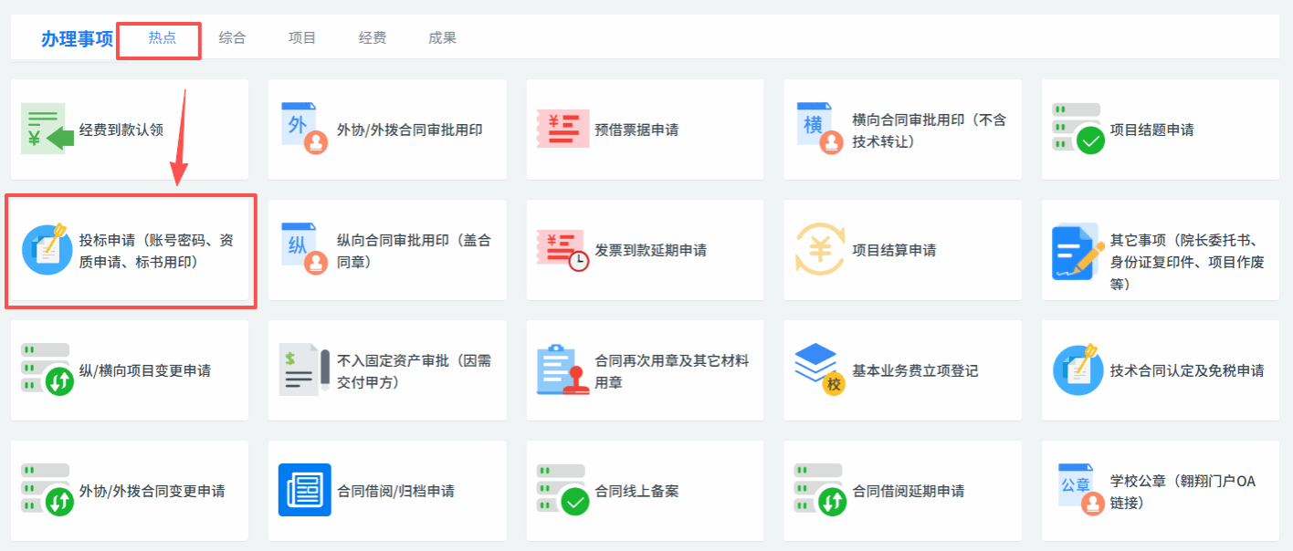Screen dimensions: 1293x551
Task: Select the 经费 tab
Action: 372,37
